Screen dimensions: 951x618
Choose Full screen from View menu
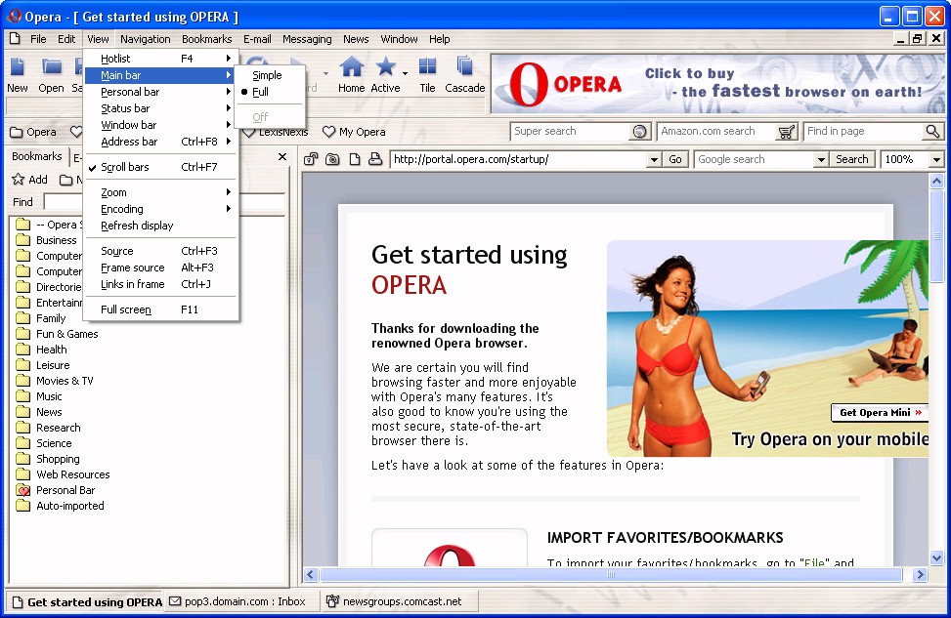(x=160, y=309)
